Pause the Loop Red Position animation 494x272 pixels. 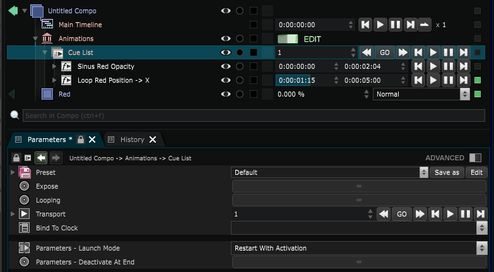coord(449,80)
